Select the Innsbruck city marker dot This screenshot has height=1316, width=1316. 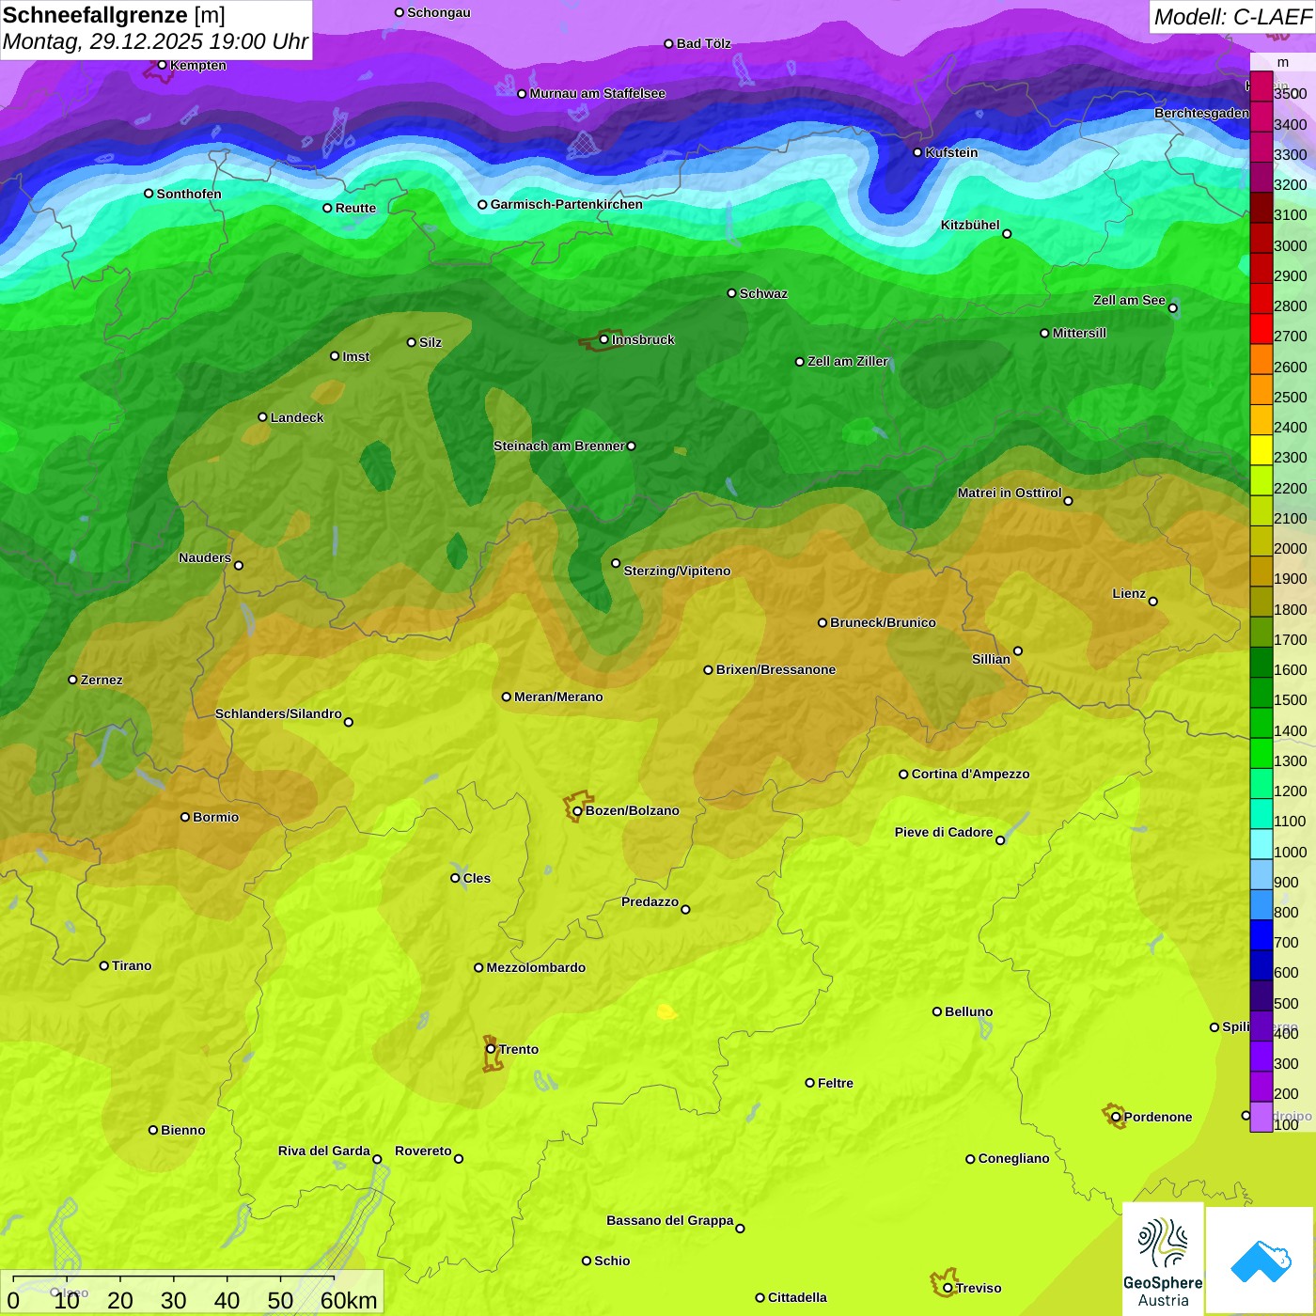pyautogui.click(x=604, y=339)
